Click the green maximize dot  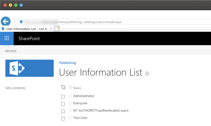coord(16,5)
